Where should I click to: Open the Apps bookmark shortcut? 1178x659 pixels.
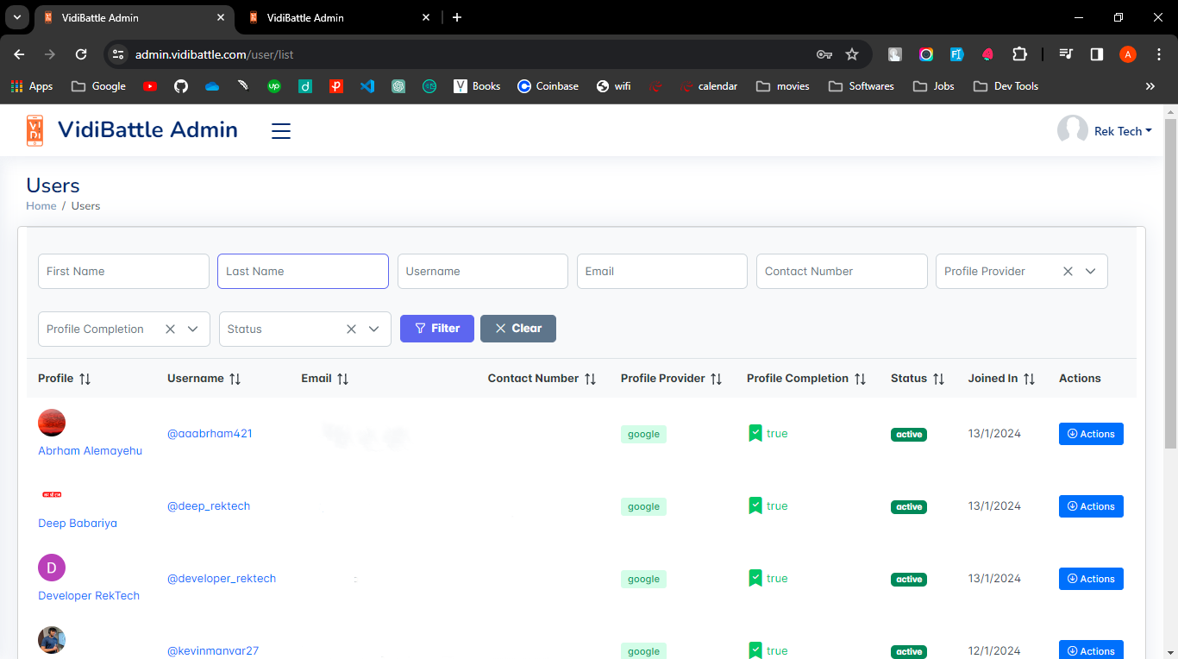pyautogui.click(x=31, y=86)
